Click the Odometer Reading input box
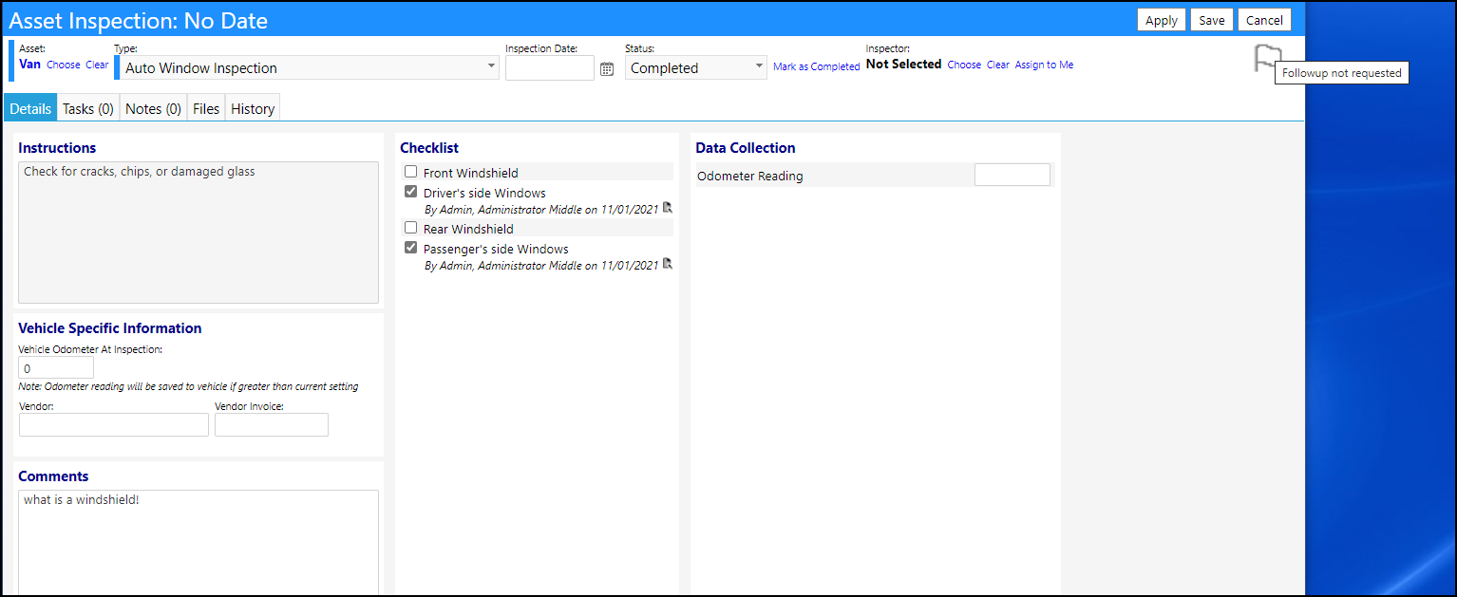The image size is (1457, 597). tap(1012, 175)
